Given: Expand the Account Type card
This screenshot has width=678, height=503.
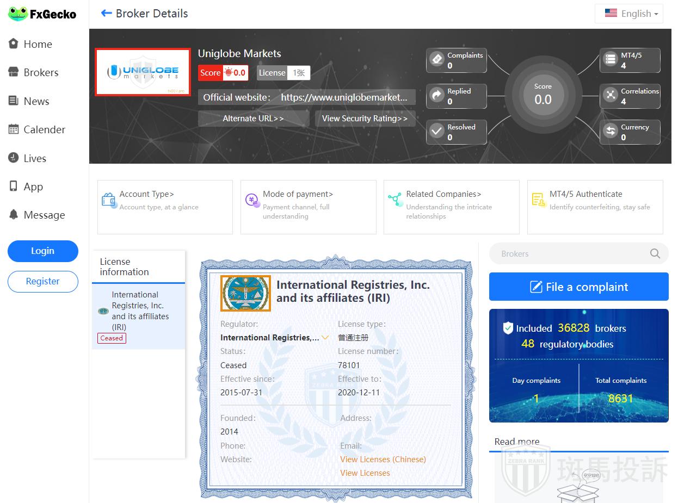Looking at the screenshot, I should coord(165,207).
